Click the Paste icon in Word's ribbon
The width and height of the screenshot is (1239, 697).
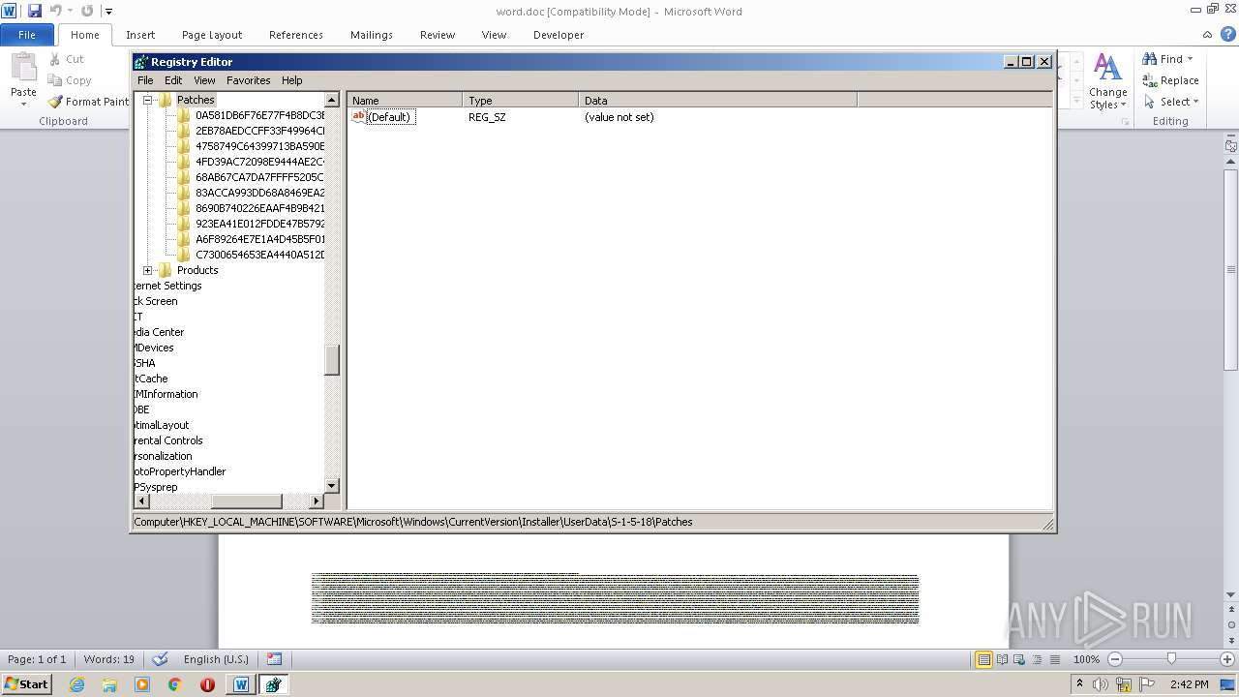[x=23, y=68]
